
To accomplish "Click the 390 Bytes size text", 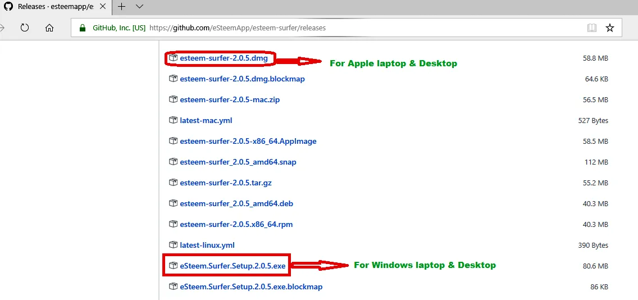I will (593, 245).
